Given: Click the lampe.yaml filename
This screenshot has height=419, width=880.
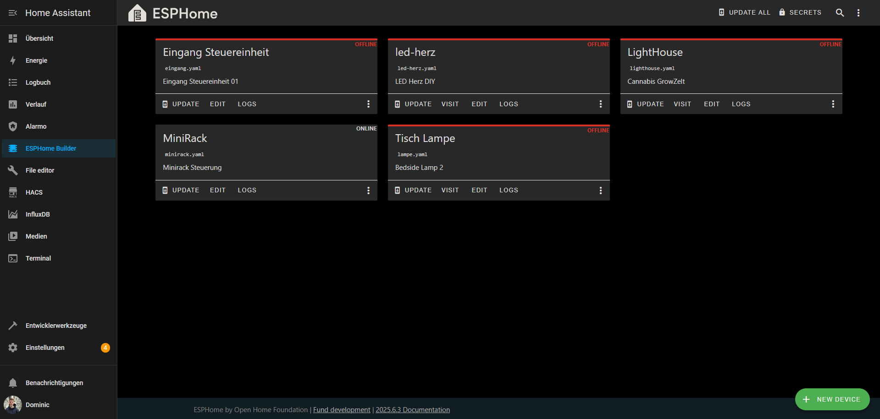Looking at the screenshot, I should point(412,154).
